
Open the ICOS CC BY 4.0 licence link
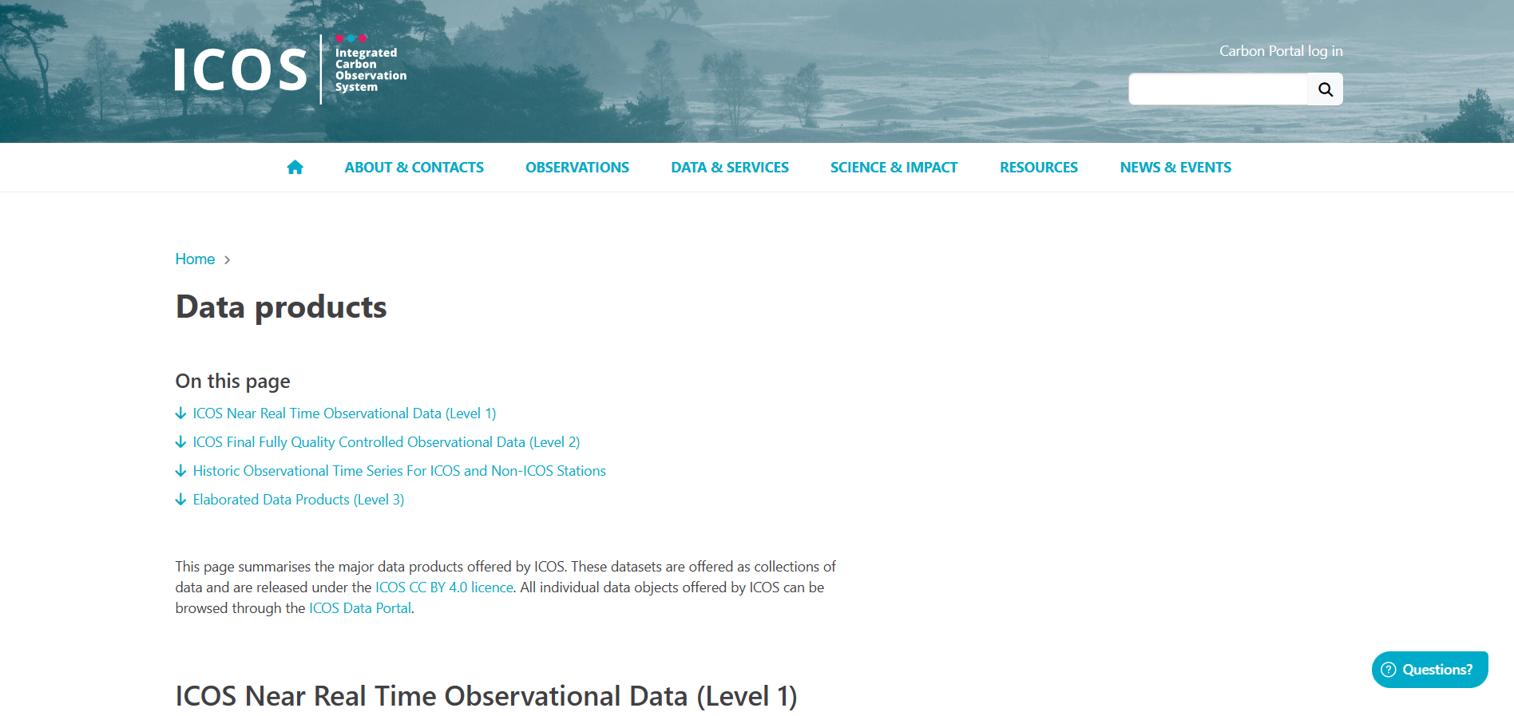pyautogui.click(x=444, y=587)
